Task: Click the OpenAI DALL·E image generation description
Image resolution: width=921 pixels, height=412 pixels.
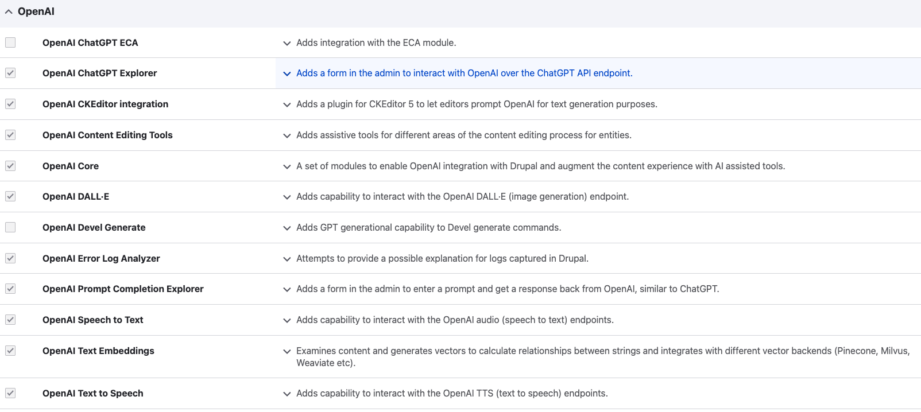Action: pyautogui.click(x=462, y=196)
